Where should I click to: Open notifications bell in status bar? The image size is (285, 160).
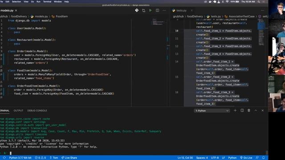coord(263,158)
